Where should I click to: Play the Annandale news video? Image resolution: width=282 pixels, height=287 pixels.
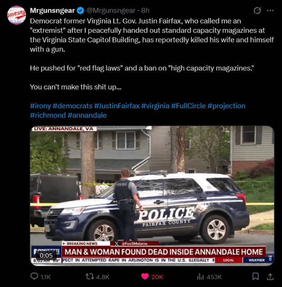[x=152, y=196]
